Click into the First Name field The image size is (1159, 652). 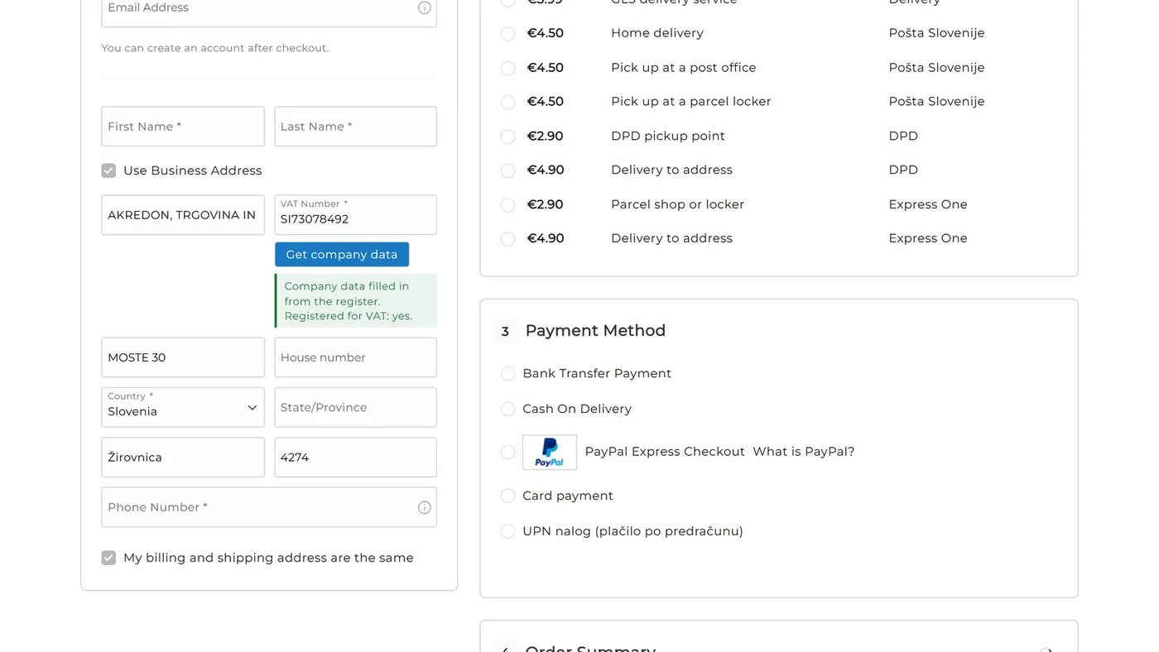click(x=183, y=127)
